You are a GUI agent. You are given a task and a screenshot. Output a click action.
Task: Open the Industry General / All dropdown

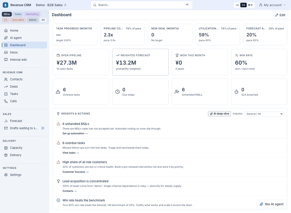pos(264,114)
